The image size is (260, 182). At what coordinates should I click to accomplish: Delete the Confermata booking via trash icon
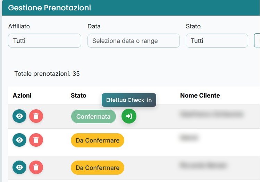[x=36, y=116]
